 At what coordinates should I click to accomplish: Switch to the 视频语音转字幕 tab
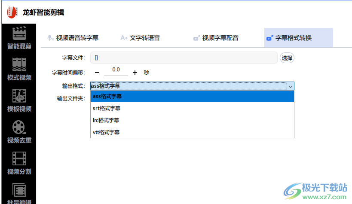(73, 38)
